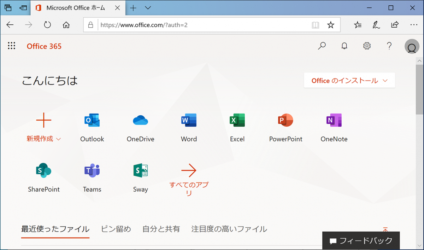Image resolution: width=424 pixels, height=250 pixels.
Task: Open Office 365 settings gear
Action: tap(367, 46)
